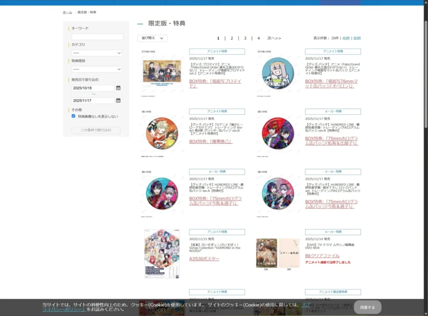
Task: Go to page 4 of results
Action: coord(258,38)
